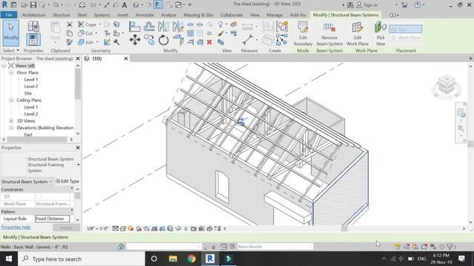This screenshot has width=474, height=266.
Task: Open Level 2 floor plan in Project Browser
Action: coord(31,86)
